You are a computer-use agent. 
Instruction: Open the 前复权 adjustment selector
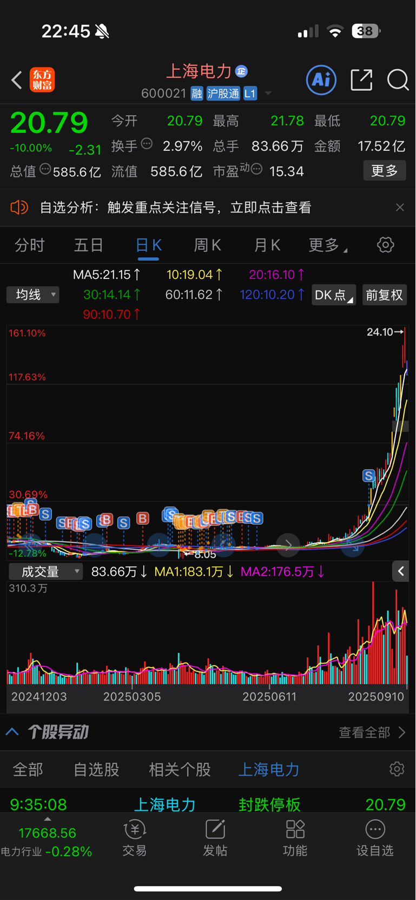click(x=385, y=295)
